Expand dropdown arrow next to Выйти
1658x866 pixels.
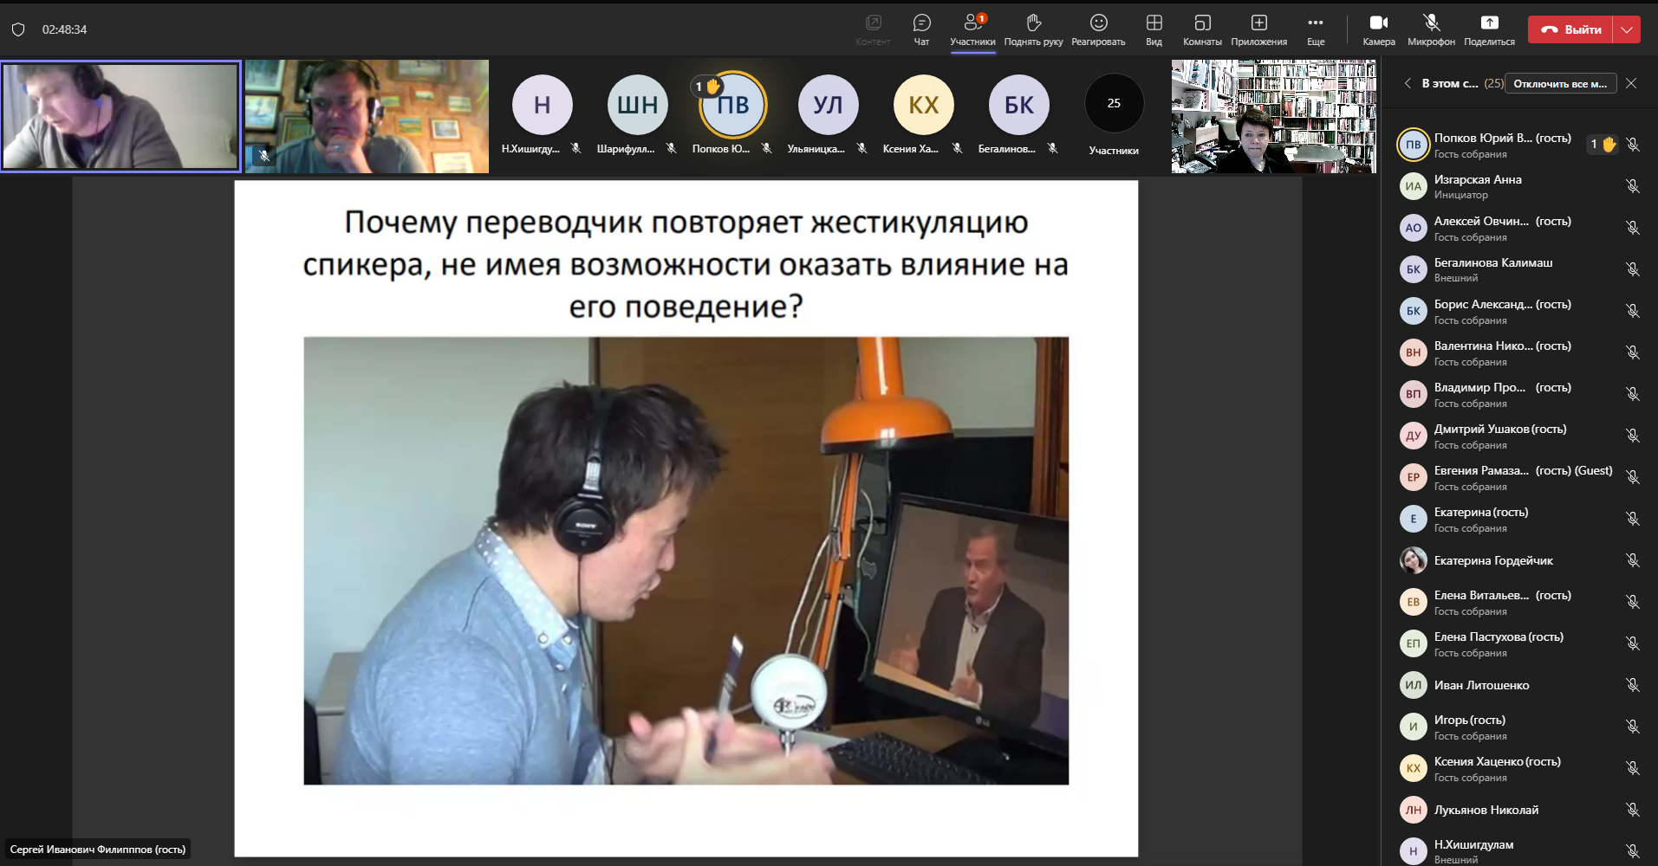click(x=1627, y=29)
